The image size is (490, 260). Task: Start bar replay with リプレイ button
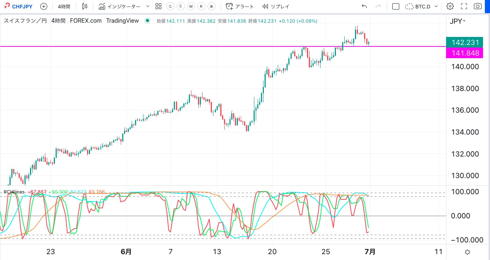(276, 6)
